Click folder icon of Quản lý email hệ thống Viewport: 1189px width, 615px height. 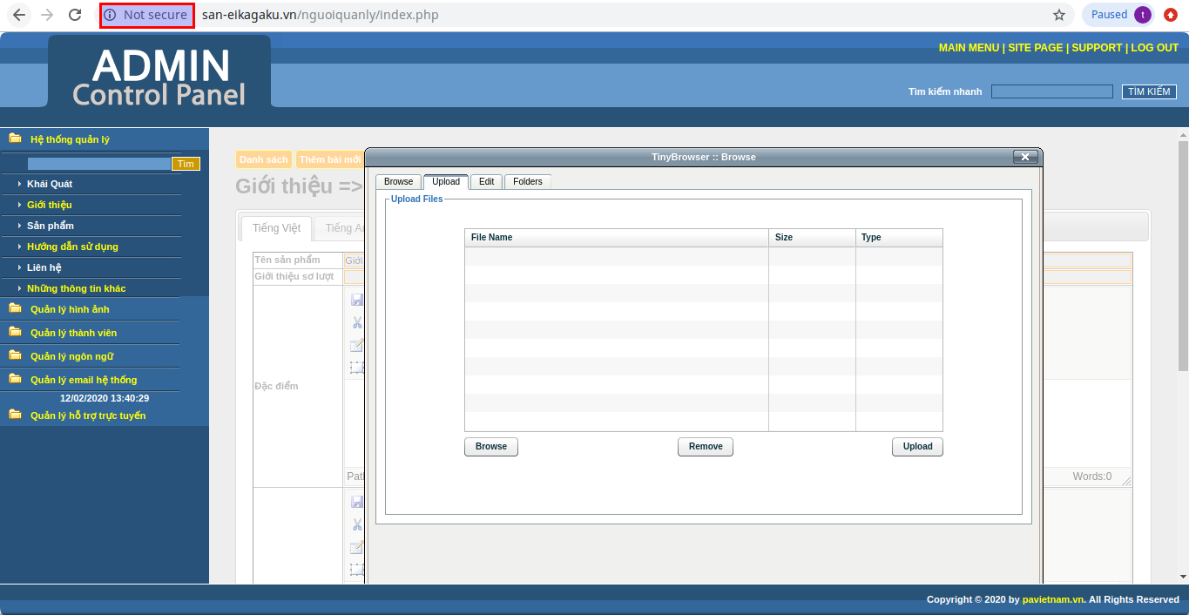point(15,379)
